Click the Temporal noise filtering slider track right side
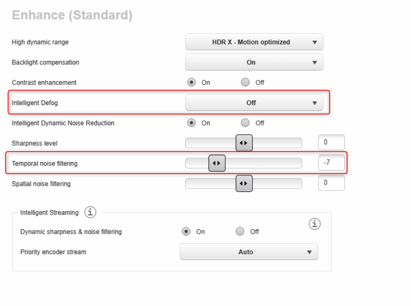Viewport: 411px width, 306px height. click(271, 163)
